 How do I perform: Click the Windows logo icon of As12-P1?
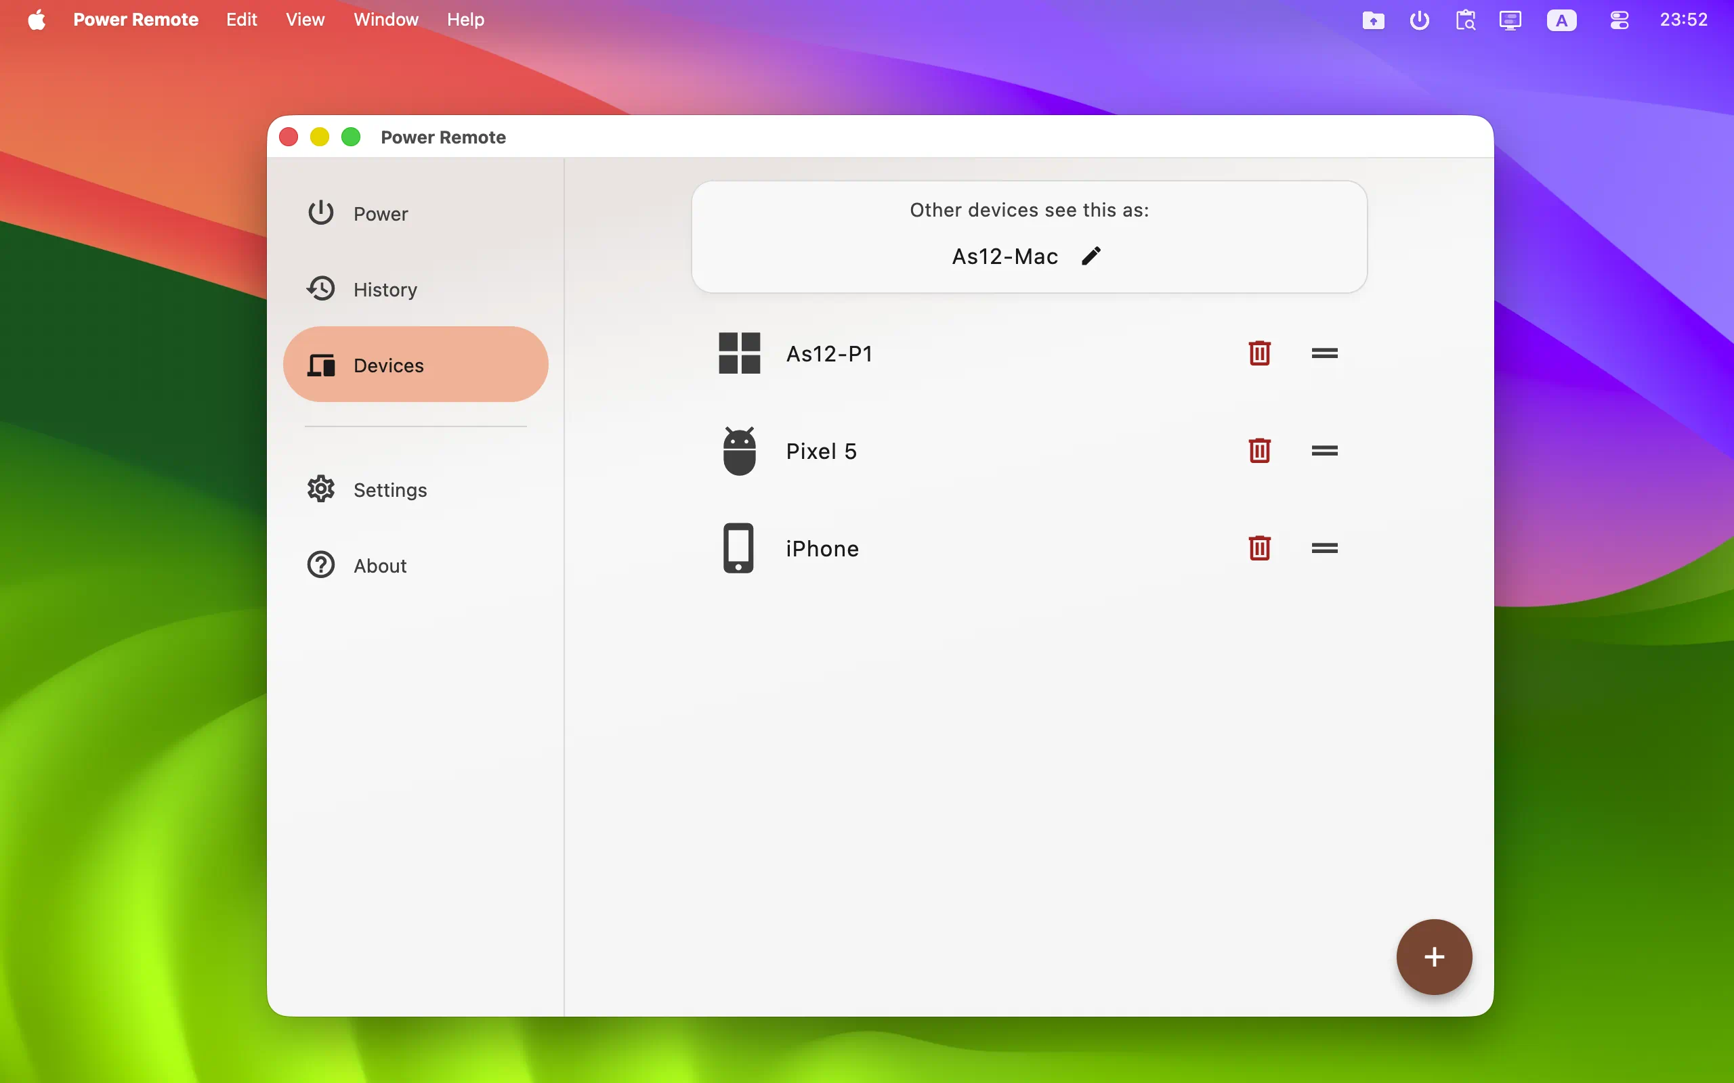point(739,353)
